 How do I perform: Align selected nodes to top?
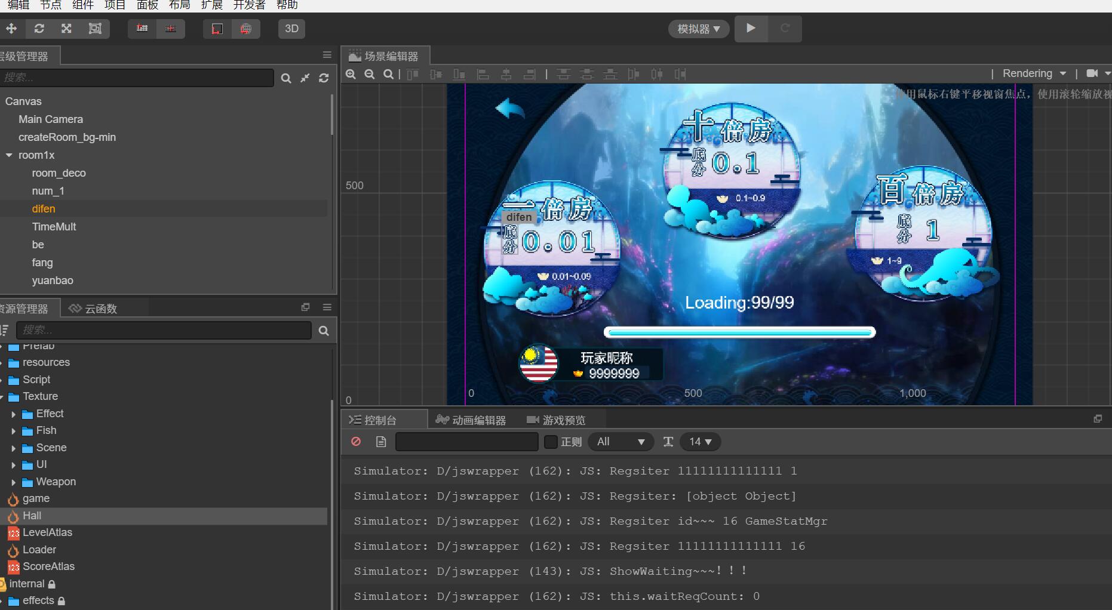pyautogui.click(x=413, y=74)
